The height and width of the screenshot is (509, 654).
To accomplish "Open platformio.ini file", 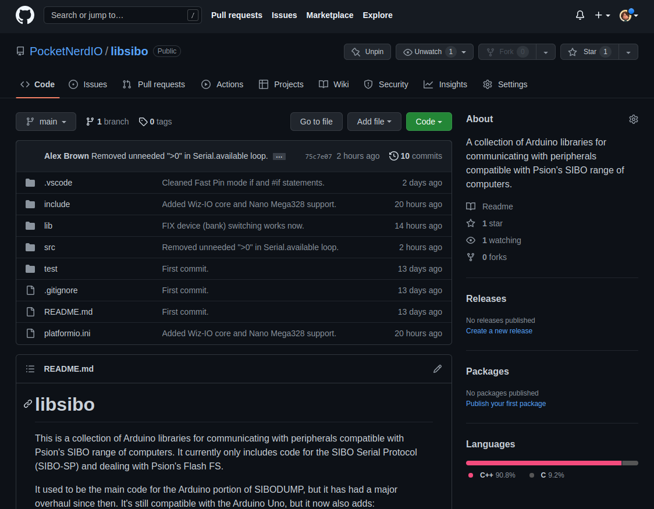I will click(x=67, y=333).
